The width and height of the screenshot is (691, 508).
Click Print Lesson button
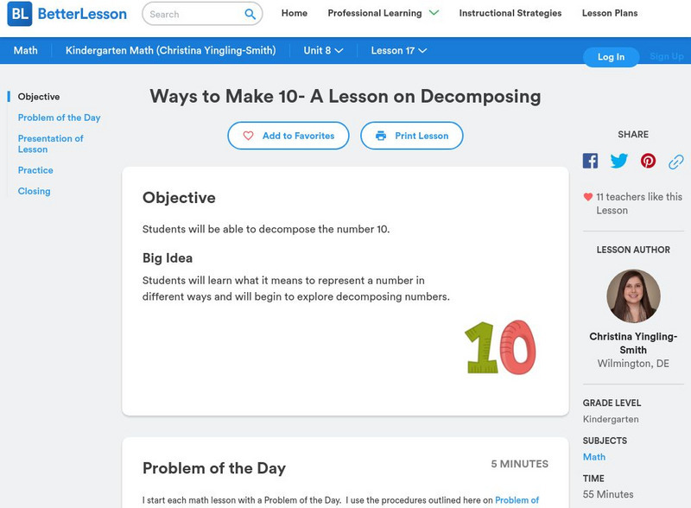[412, 136]
